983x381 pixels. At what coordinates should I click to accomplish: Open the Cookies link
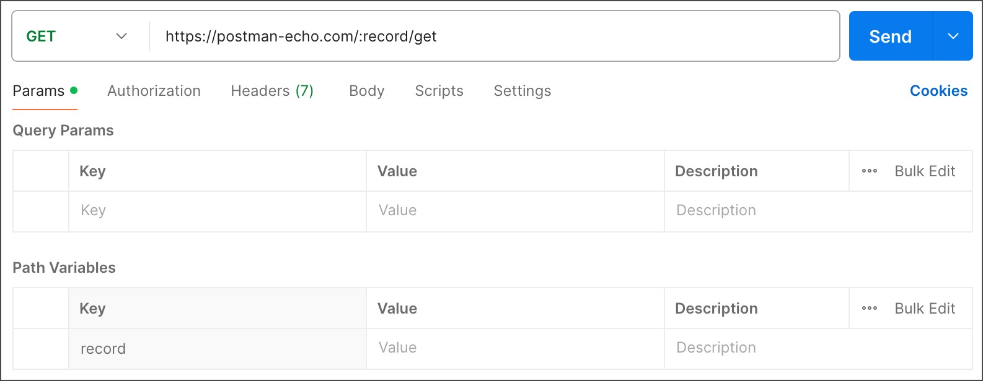coord(938,91)
